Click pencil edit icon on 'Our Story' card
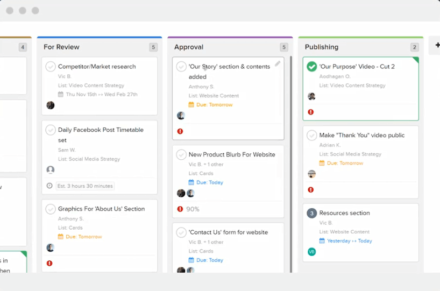Screen dimensions: 440x291 tap(278, 64)
